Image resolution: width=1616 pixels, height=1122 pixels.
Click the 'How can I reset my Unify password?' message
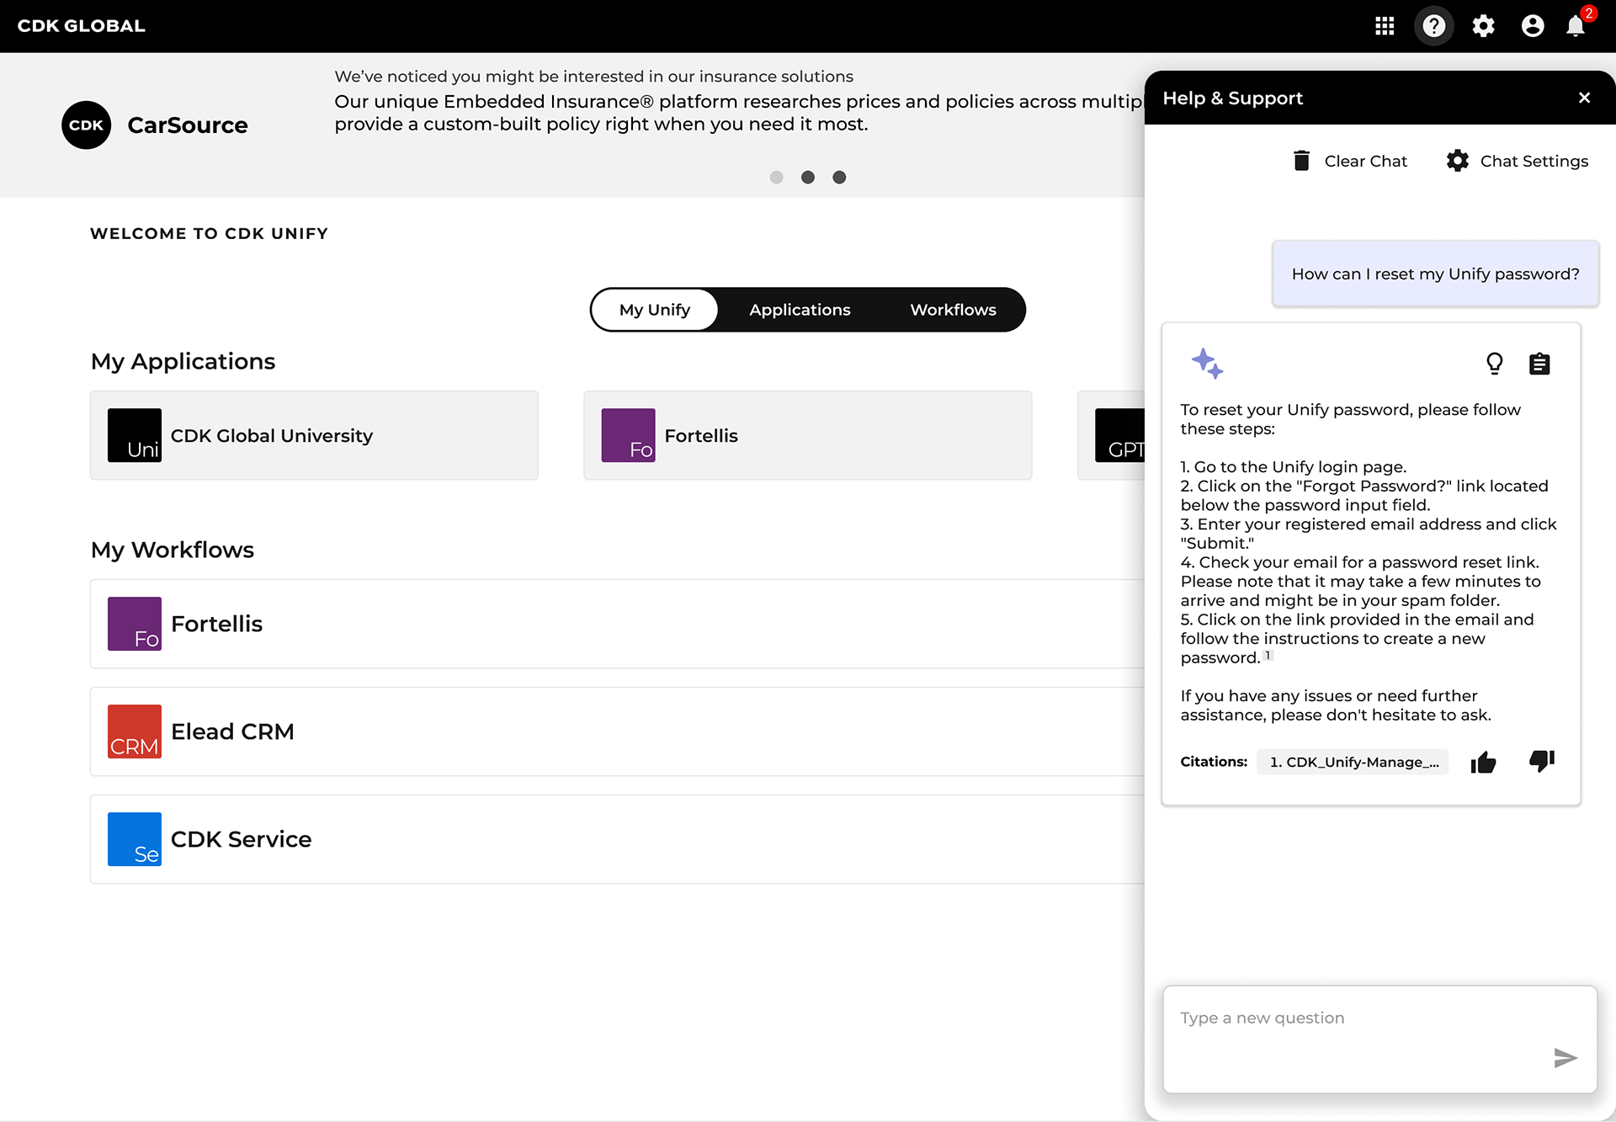click(1435, 274)
